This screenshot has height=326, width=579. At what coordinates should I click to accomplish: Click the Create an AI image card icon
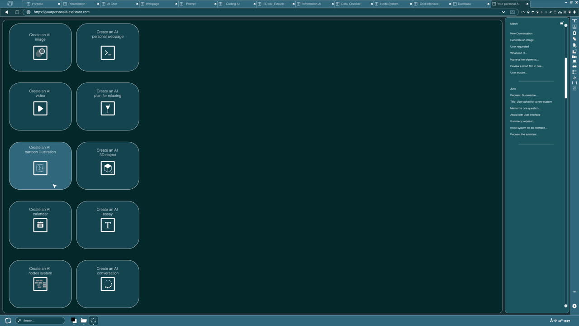point(40,53)
